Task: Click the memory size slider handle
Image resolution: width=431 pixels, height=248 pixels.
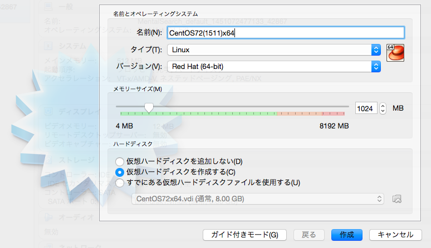Action: 149,108
